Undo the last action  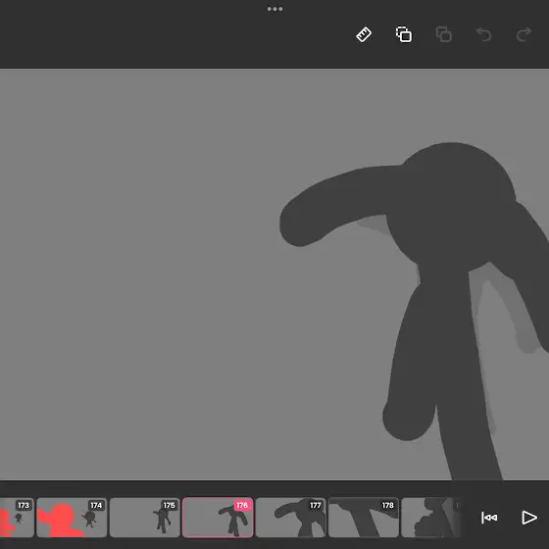point(484,34)
